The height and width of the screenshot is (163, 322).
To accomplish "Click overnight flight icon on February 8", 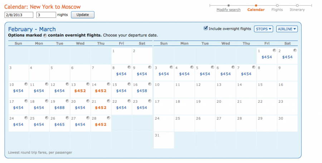I will pyautogui.click(x=129, y=67).
